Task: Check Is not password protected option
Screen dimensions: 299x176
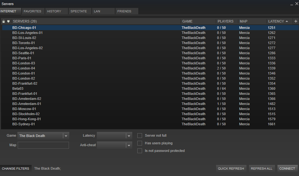Action: coord(140,151)
